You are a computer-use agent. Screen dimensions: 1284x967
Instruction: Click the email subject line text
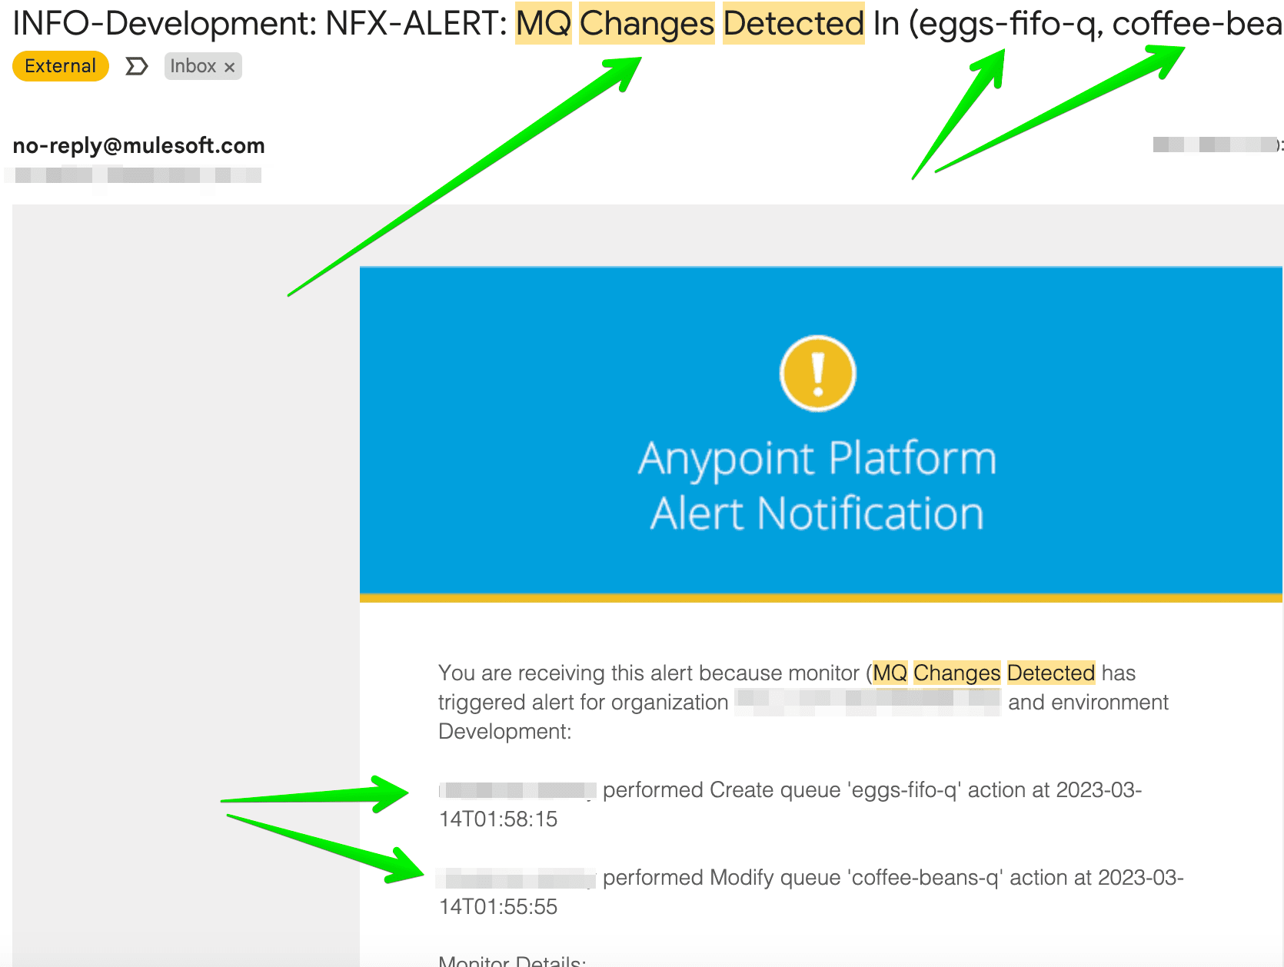click(x=647, y=24)
